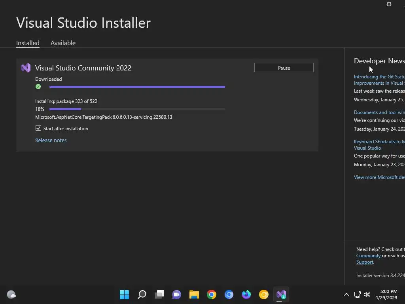
Task: Open the yellow Chrome Canary icon
Action: [x=264, y=294]
